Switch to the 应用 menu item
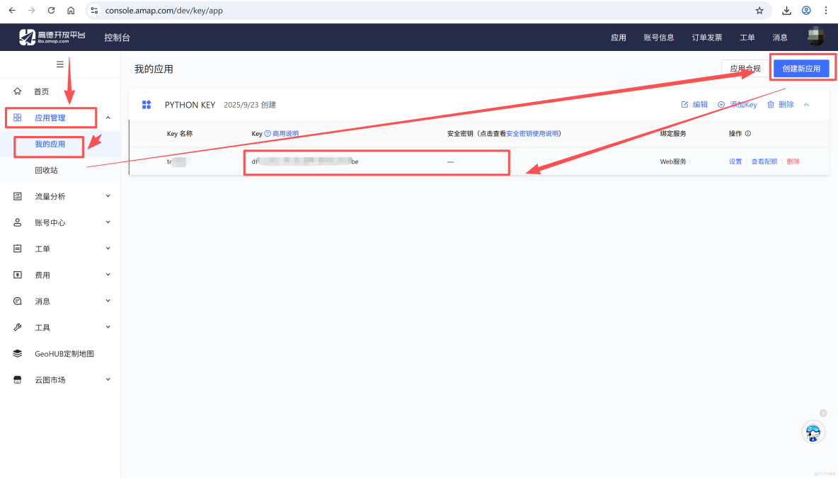The width and height of the screenshot is (838, 478). 618,37
